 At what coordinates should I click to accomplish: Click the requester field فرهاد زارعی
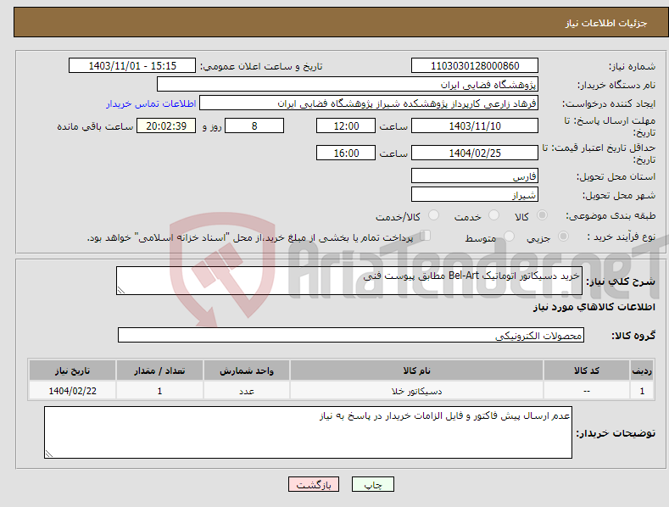click(369, 103)
